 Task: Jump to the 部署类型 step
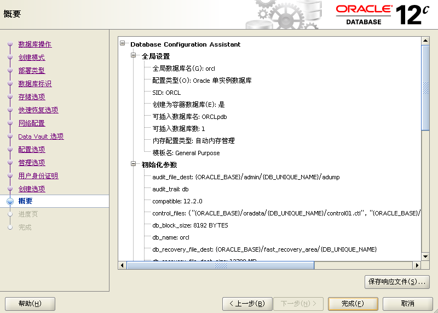(x=32, y=71)
